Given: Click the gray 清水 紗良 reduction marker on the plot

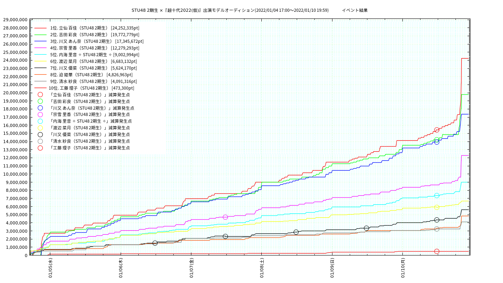Looking at the screenshot, I should (x=437, y=229).
